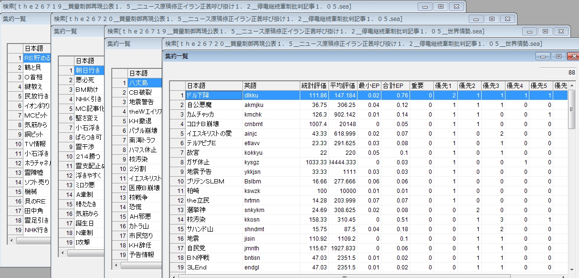The height and width of the screenshot is (278, 579).
Task: Select 南海トラフ in the third window
Action: [145, 140]
